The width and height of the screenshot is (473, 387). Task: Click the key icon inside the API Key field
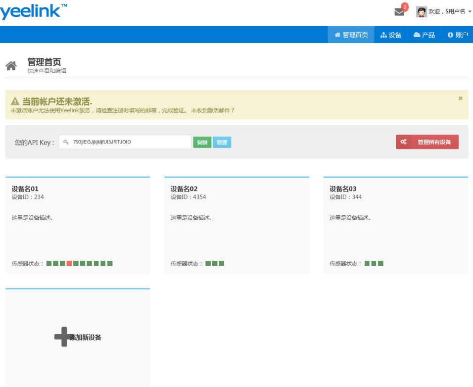pos(64,142)
